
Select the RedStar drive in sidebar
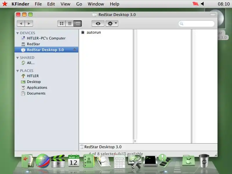(x=46, y=44)
